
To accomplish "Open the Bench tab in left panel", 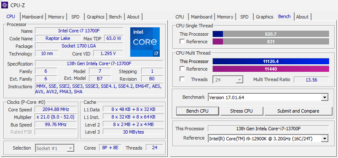I will [115, 17].
